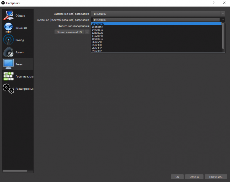Toggle the FPS type stepper arrows
230x182 pixels.
[87, 32]
